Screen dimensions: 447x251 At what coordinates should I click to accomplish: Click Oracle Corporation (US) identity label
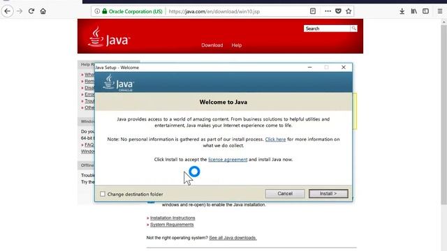coord(135,11)
